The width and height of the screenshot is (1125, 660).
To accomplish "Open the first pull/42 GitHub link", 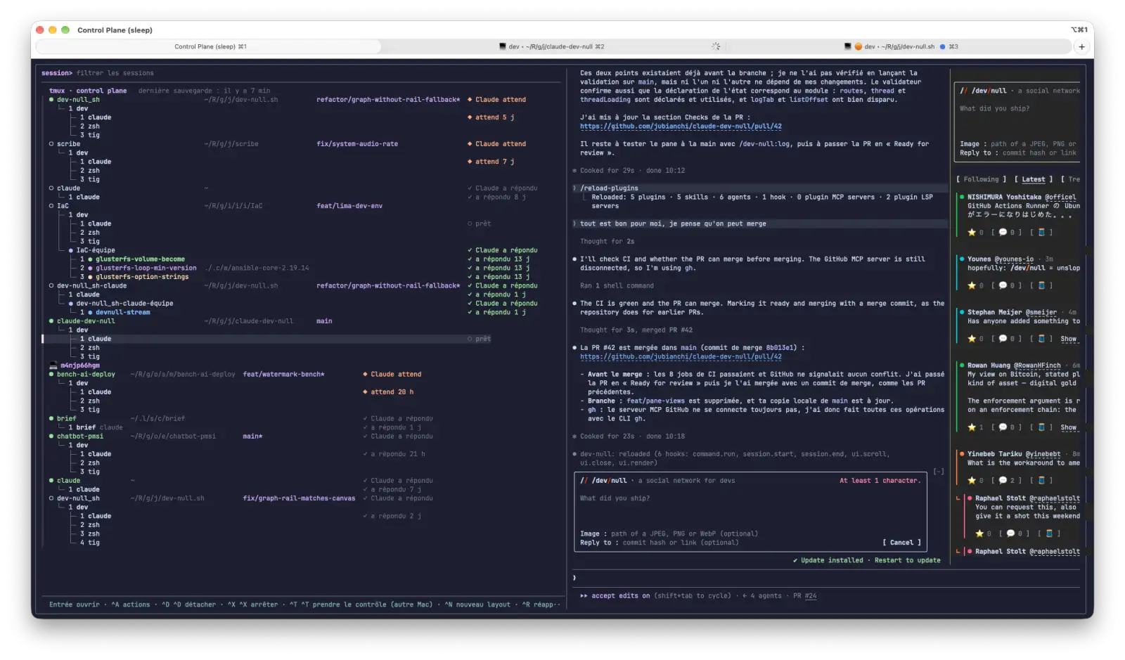I will [x=681, y=127].
